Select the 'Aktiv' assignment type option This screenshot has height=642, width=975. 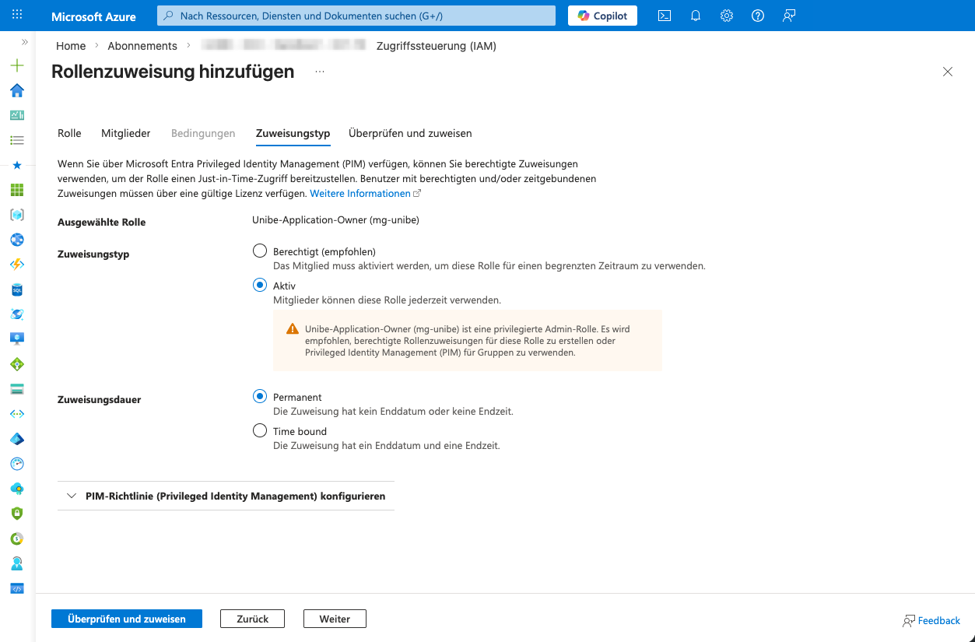click(259, 285)
